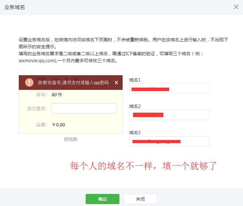This screenshot has width=243, height=206.
Task: Click the 域名1 label
Action: [135, 80]
